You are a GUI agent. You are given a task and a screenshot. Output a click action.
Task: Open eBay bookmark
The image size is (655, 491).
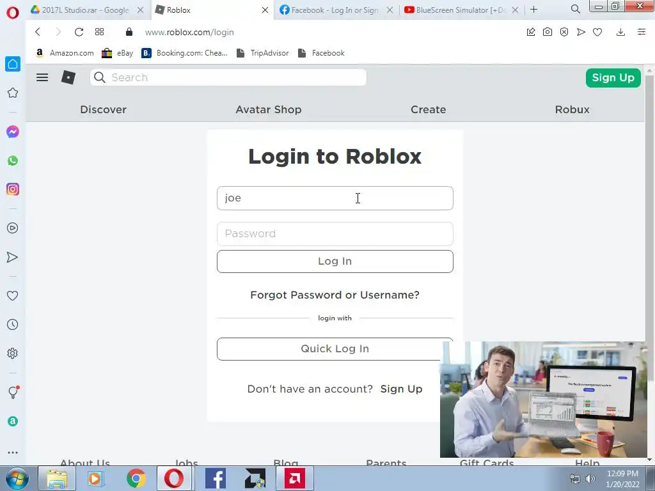click(118, 53)
